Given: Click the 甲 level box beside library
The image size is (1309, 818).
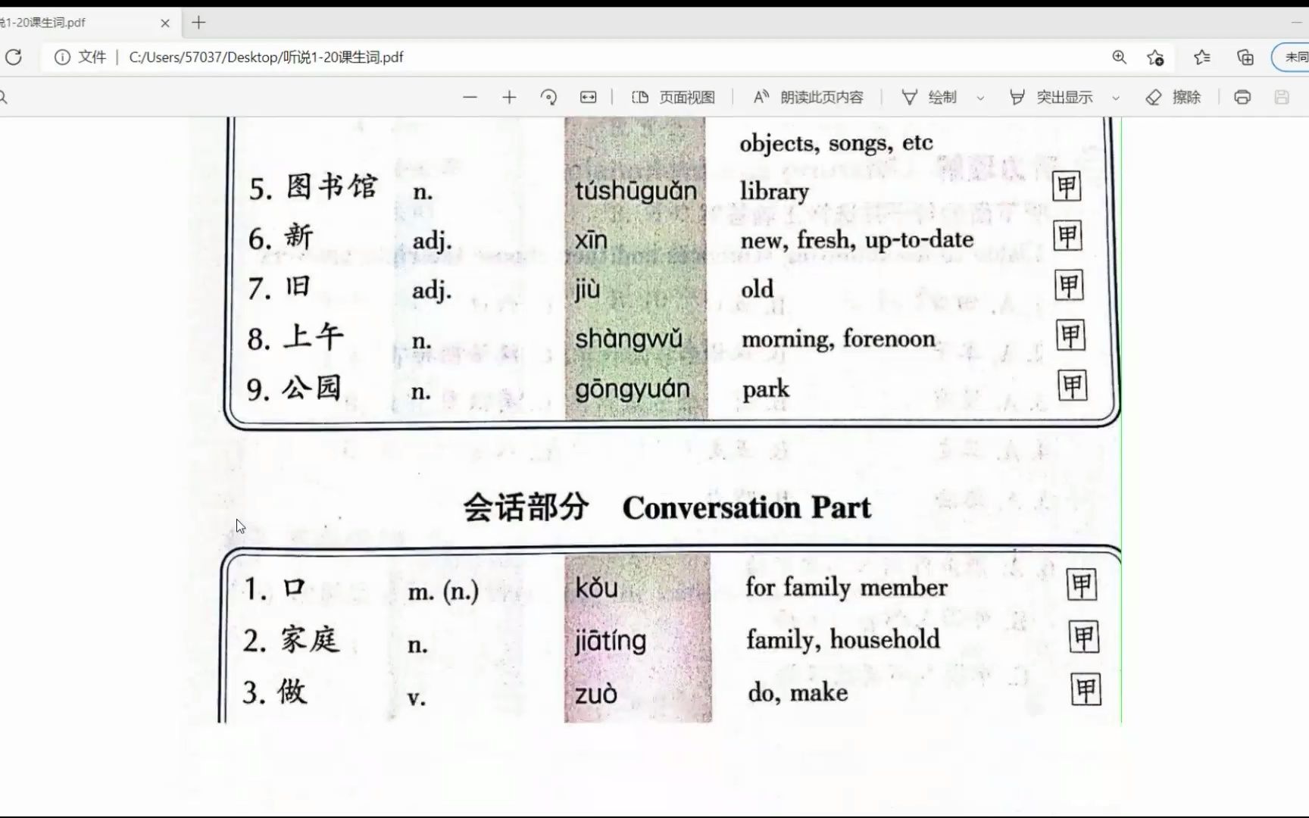Looking at the screenshot, I should pyautogui.click(x=1067, y=186).
